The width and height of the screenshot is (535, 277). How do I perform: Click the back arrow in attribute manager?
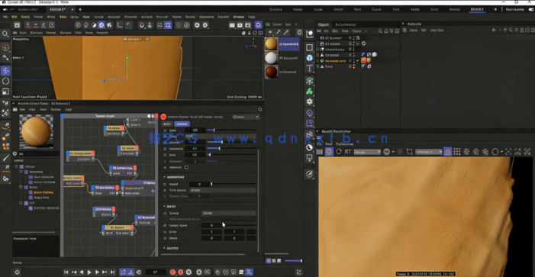point(494,30)
